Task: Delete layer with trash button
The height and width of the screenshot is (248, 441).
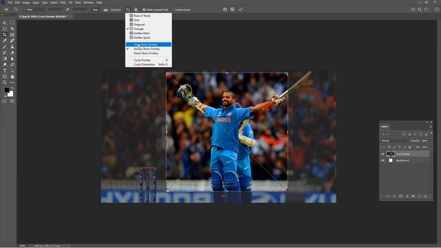Action: (x=426, y=196)
